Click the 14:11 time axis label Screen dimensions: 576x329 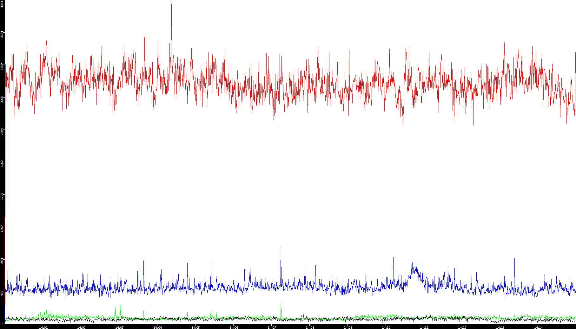[424, 327]
